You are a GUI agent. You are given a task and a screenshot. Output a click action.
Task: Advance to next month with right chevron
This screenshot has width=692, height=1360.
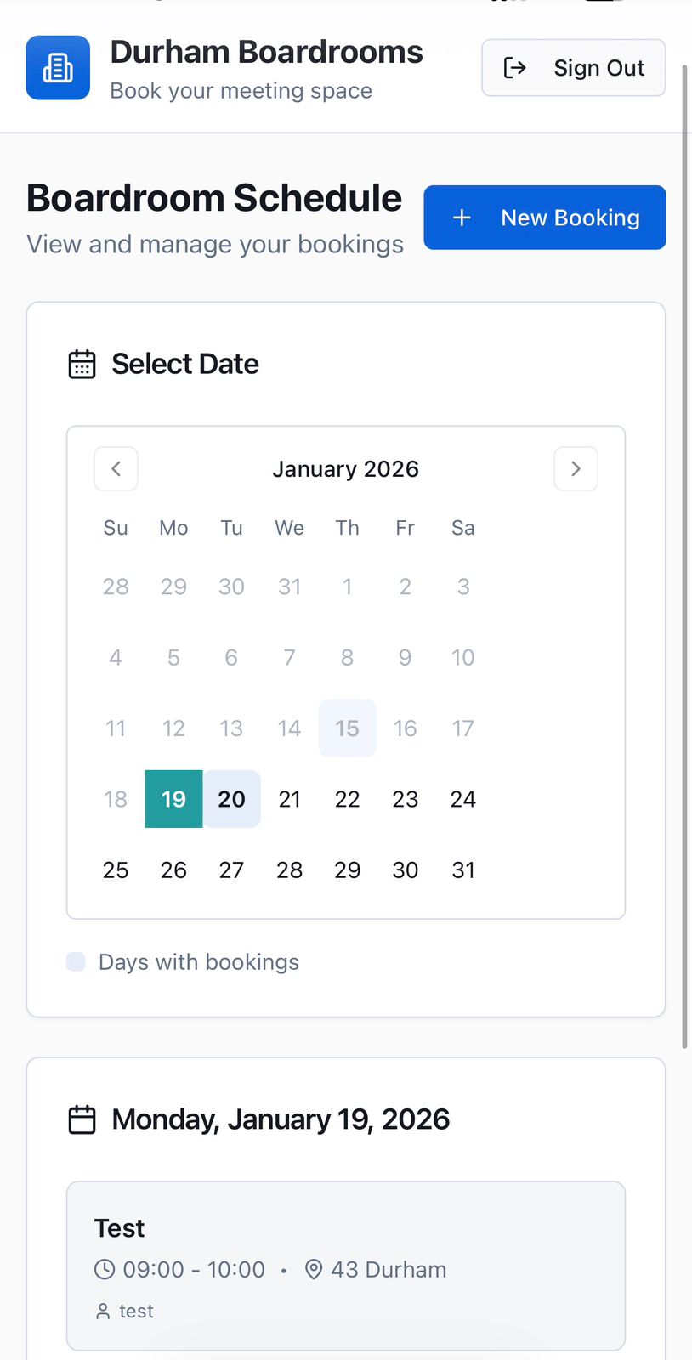point(576,468)
